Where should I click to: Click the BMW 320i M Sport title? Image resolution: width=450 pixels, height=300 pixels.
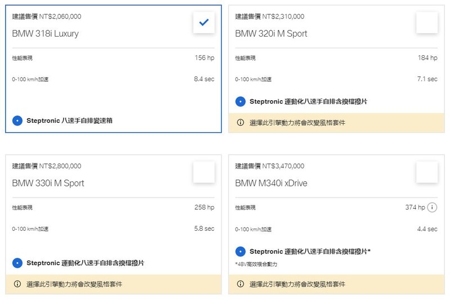pos(271,34)
